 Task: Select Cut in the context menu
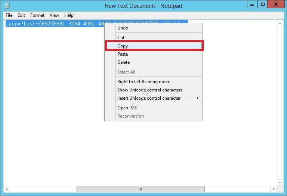(x=121, y=38)
